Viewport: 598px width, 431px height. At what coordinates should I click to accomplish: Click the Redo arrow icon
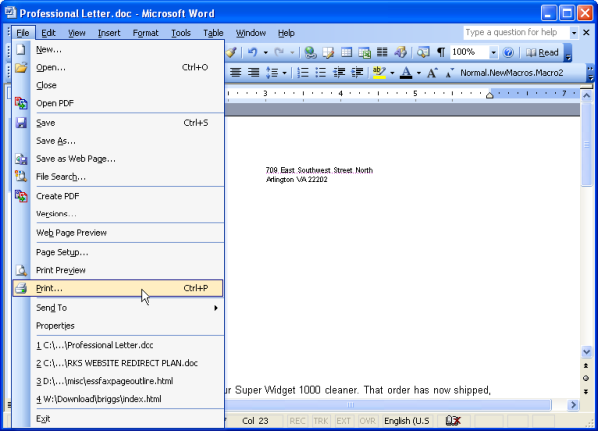click(x=279, y=52)
